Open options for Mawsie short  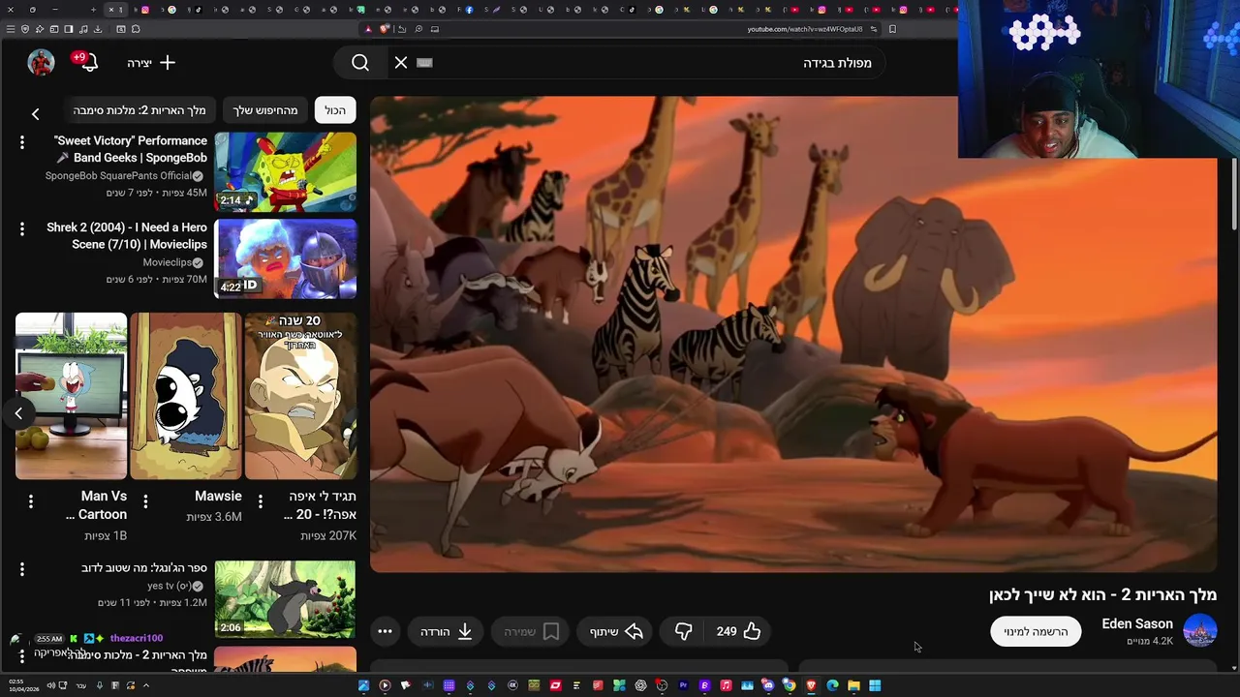pos(145,500)
